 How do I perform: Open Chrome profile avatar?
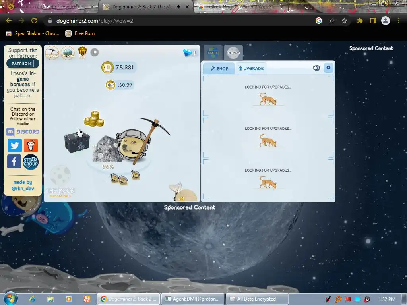tap(386, 21)
